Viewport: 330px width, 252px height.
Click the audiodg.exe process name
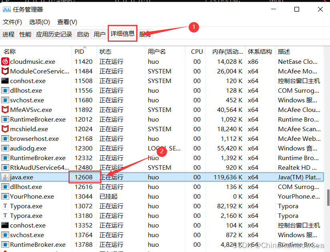tap(28, 148)
